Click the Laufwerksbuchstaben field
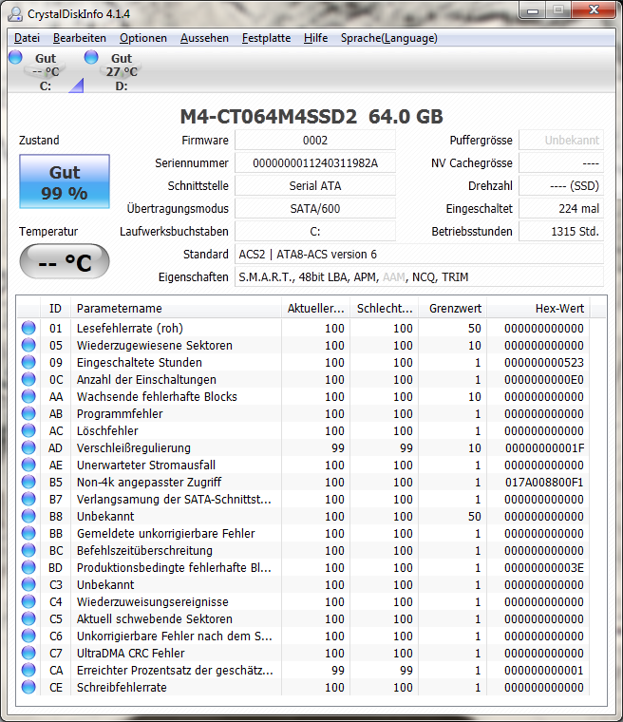This screenshot has width=623, height=722. click(315, 231)
